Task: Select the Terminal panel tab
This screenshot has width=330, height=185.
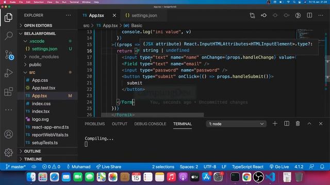Action: (183, 124)
